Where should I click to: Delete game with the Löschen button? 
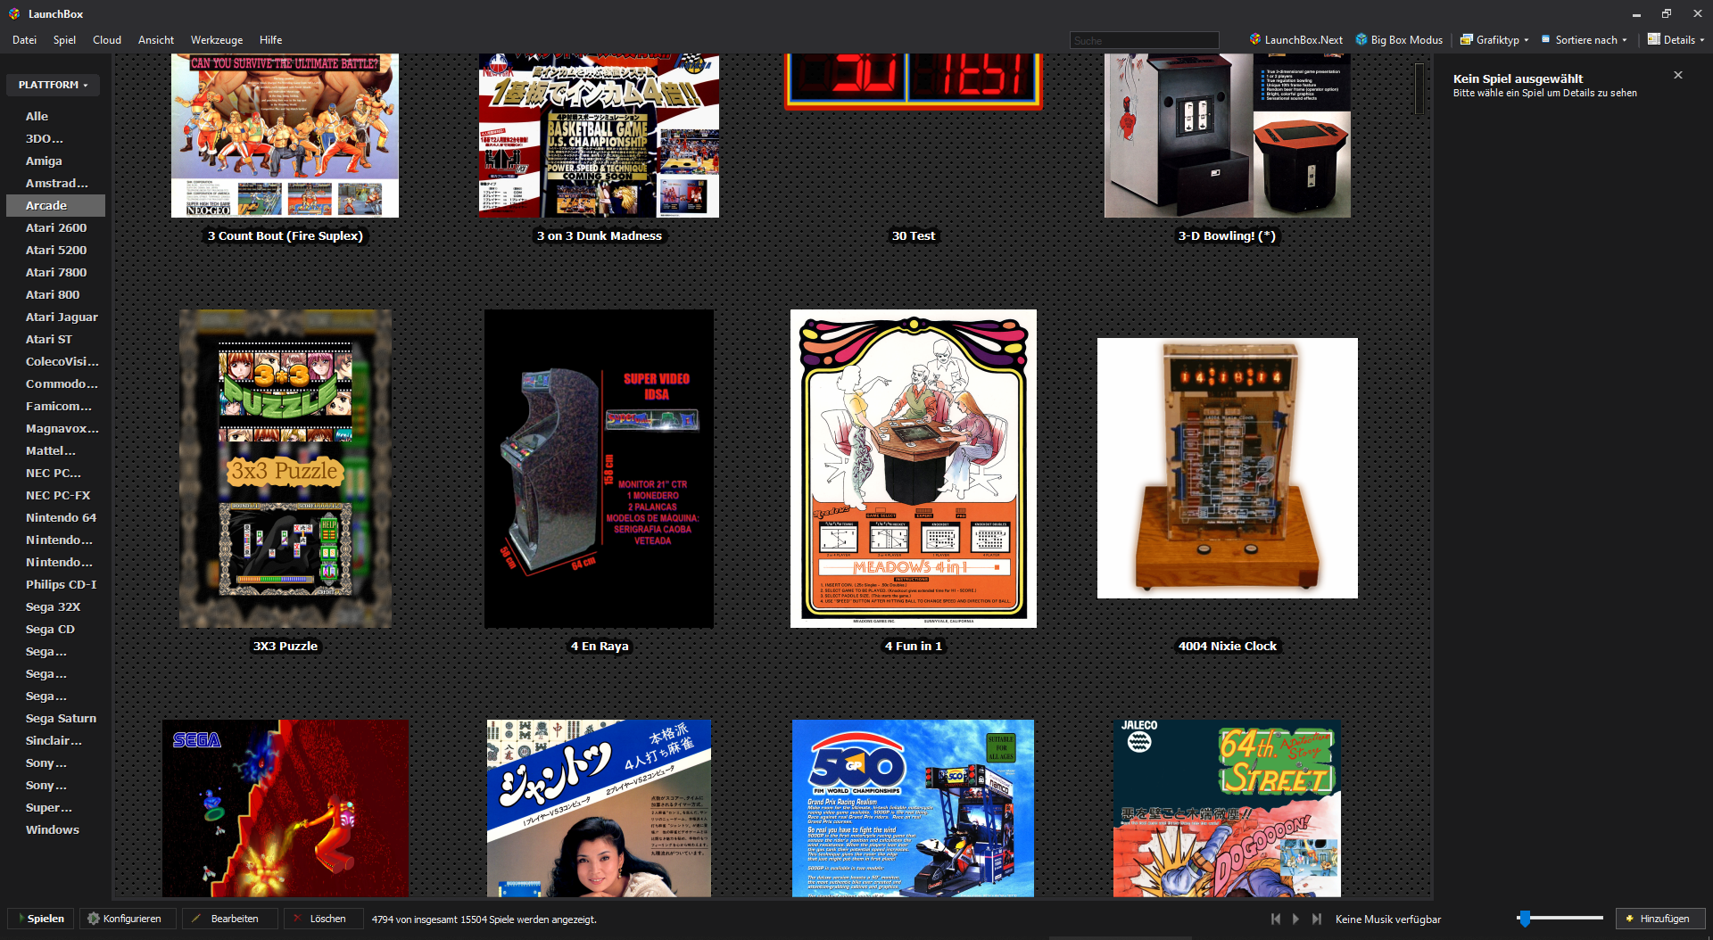(321, 919)
